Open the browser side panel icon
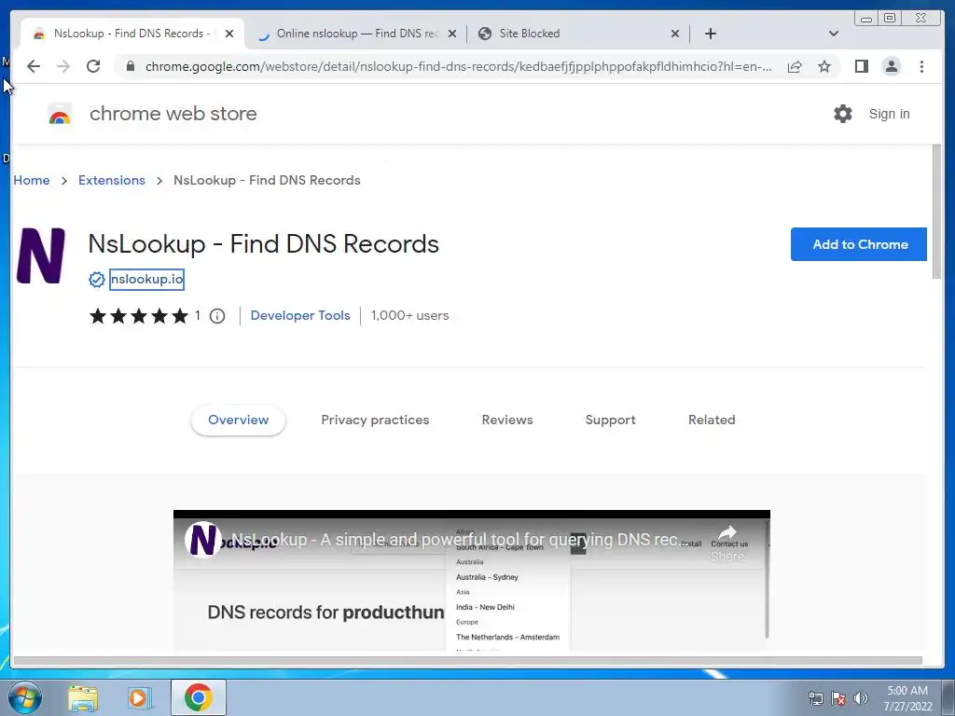Viewport: 955px width, 716px height. [x=861, y=66]
